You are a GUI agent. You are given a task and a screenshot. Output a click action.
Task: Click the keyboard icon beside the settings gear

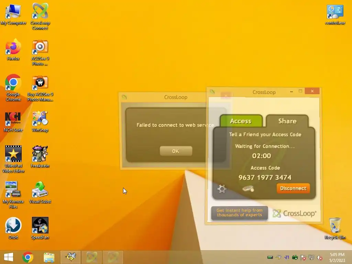(248, 189)
